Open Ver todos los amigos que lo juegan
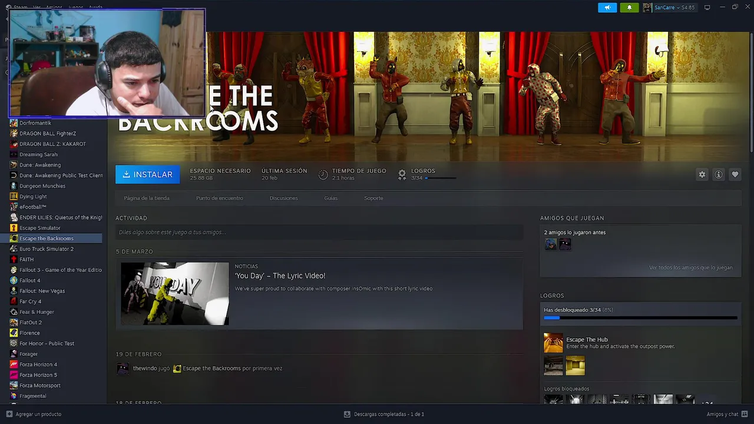 click(691, 268)
